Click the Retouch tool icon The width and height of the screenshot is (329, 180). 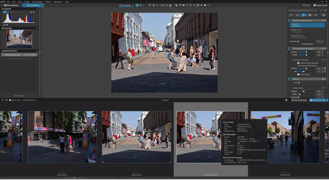click(201, 5)
